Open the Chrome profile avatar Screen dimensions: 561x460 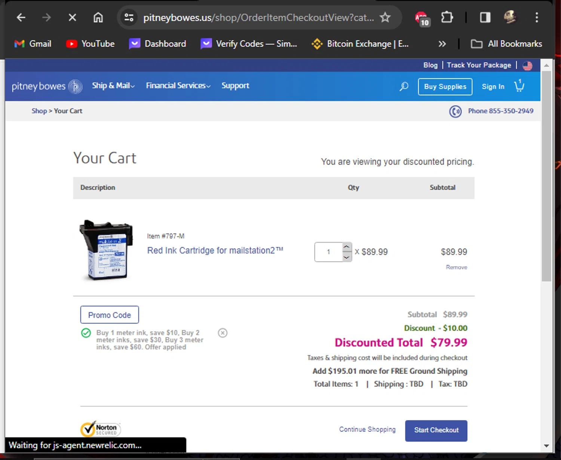pos(510,17)
